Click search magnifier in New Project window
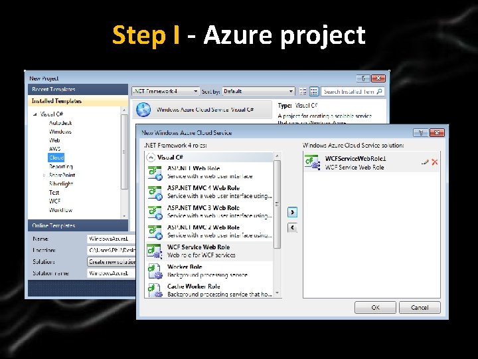 (379, 91)
